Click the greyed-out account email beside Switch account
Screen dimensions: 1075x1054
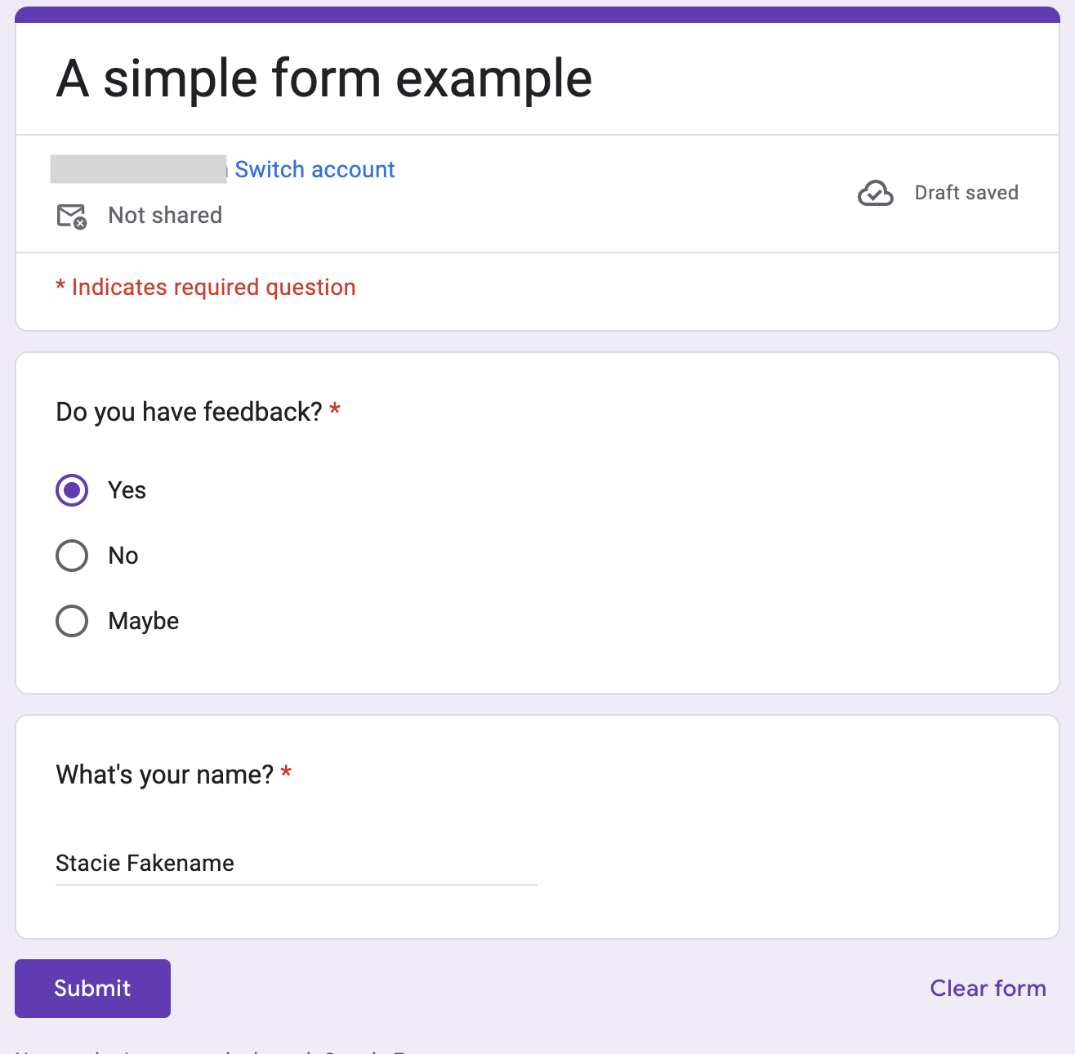coord(138,169)
